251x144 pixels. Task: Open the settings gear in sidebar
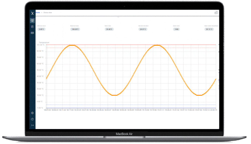coord(32,113)
